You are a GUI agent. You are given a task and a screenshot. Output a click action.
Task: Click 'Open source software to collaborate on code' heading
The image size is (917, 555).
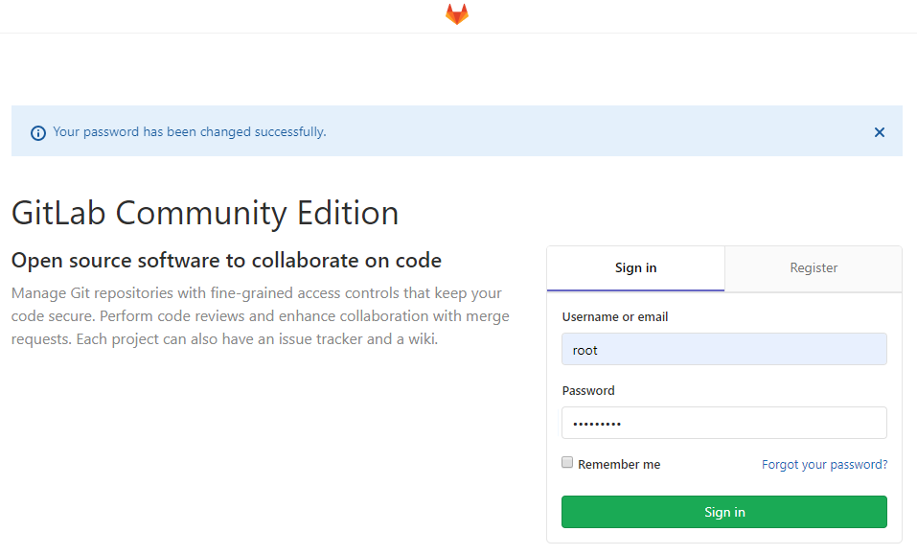[x=226, y=261]
